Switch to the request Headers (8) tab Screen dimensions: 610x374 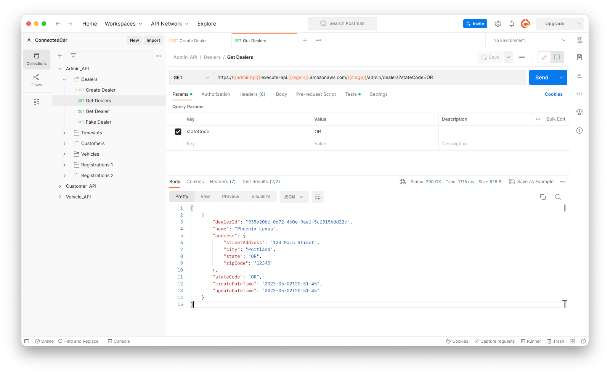[x=252, y=94]
